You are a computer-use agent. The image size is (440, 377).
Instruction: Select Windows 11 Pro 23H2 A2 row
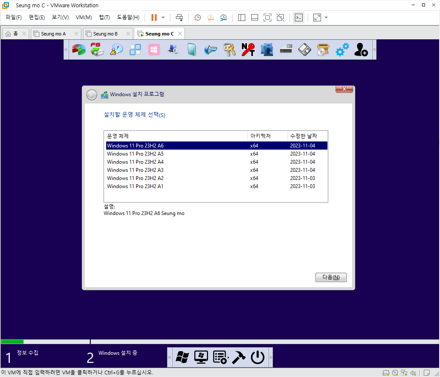(x=216, y=178)
